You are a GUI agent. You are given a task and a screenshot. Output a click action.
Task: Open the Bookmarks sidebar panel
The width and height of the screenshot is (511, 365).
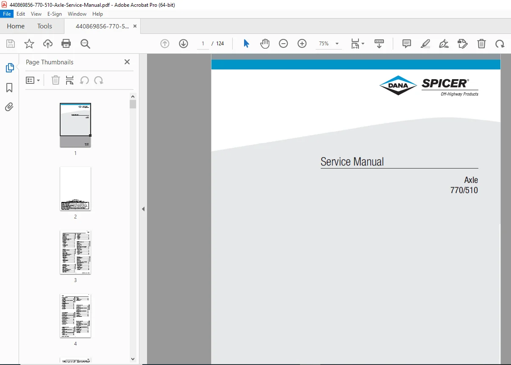click(x=9, y=88)
